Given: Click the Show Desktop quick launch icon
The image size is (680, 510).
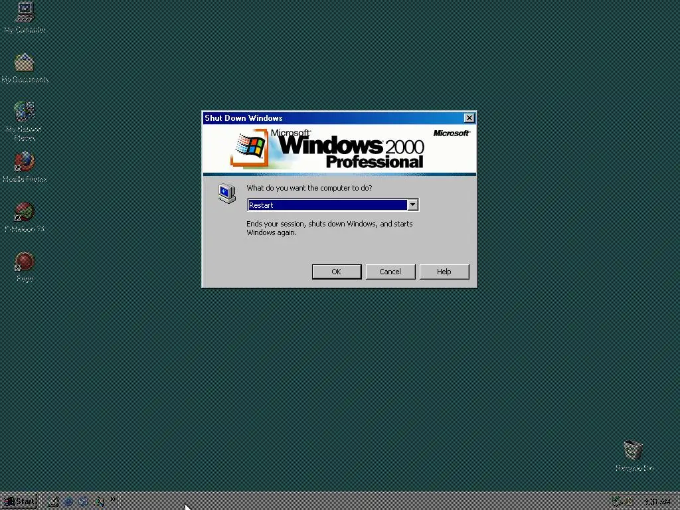Looking at the screenshot, I should tap(53, 502).
